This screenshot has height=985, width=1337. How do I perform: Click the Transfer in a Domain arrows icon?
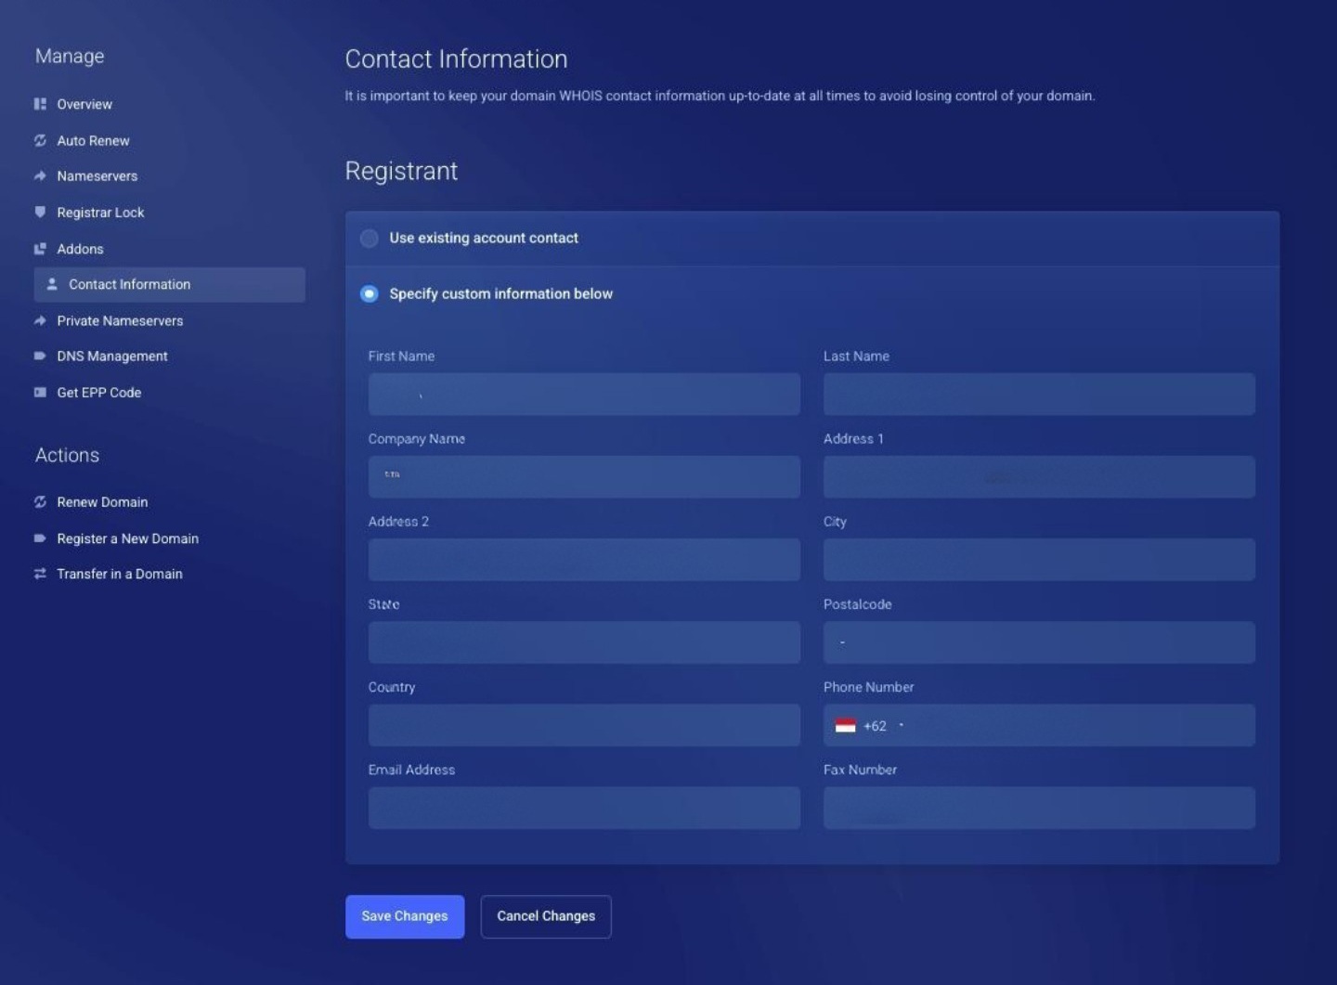(40, 574)
